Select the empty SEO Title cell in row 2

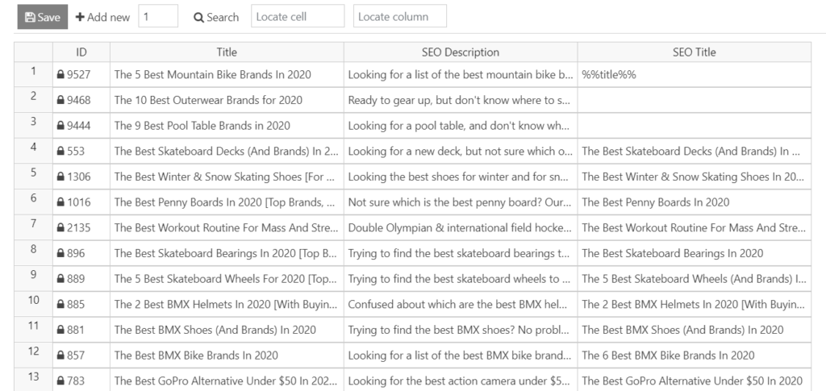[x=695, y=100]
